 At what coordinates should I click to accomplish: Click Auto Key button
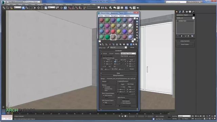click(x=174, y=116)
